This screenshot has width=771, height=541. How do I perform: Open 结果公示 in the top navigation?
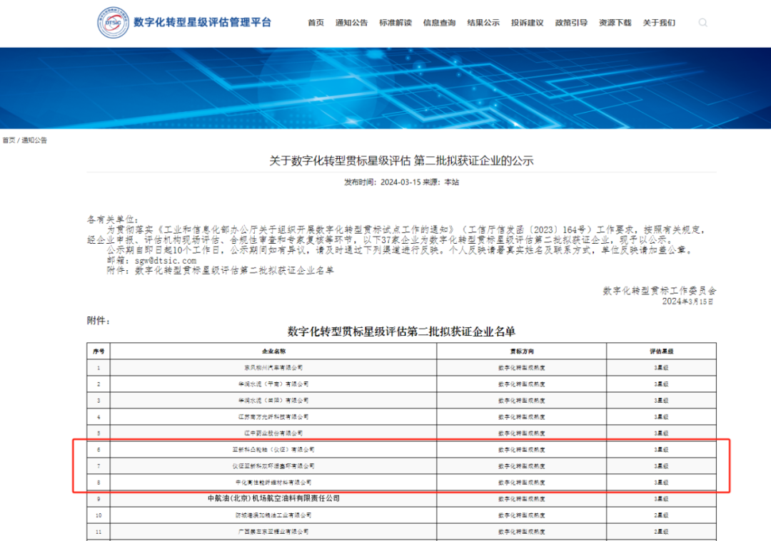click(483, 23)
